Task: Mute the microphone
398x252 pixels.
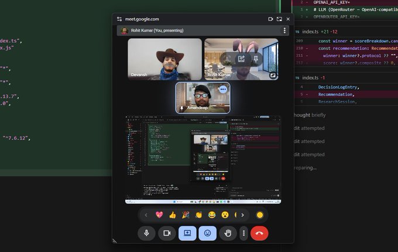Action: click(146, 233)
